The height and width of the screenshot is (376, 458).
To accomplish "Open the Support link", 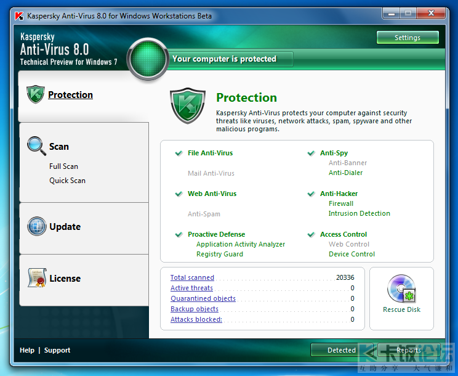I will 57,350.
